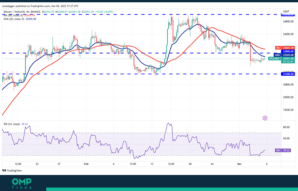
Task: Click the low value L22421.28
Action: pyautogui.click(x=74, y=12)
